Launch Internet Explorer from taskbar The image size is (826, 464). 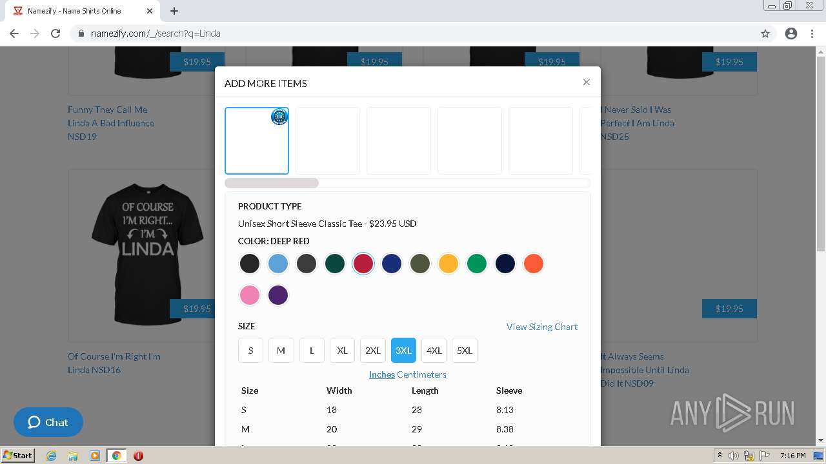point(51,456)
